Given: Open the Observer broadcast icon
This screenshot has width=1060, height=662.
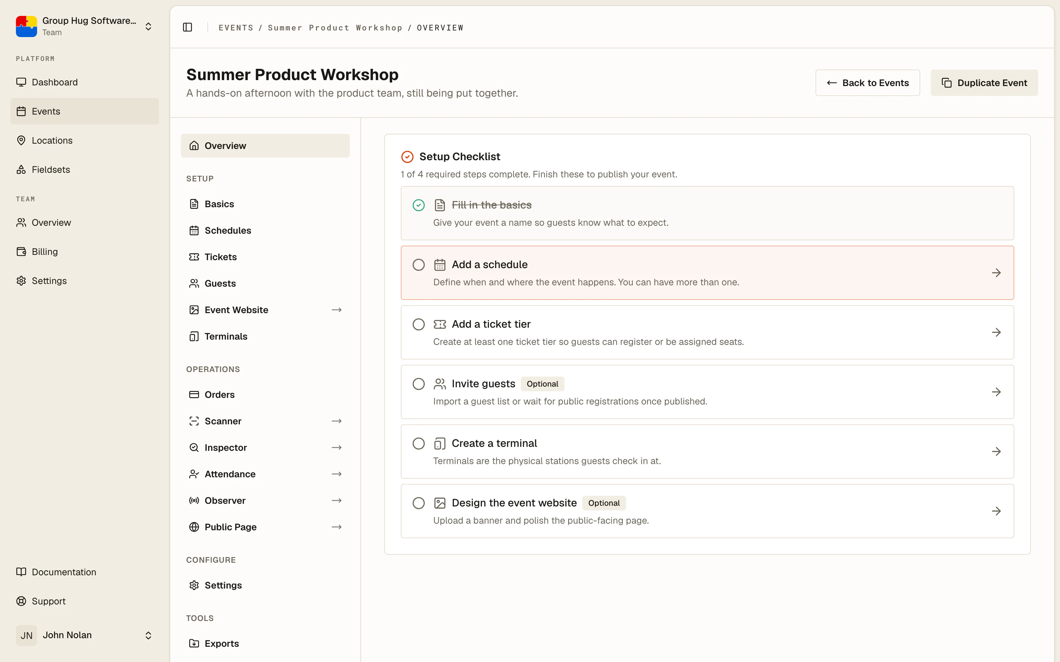Looking at the screenshot, I should tap(194, 500).
